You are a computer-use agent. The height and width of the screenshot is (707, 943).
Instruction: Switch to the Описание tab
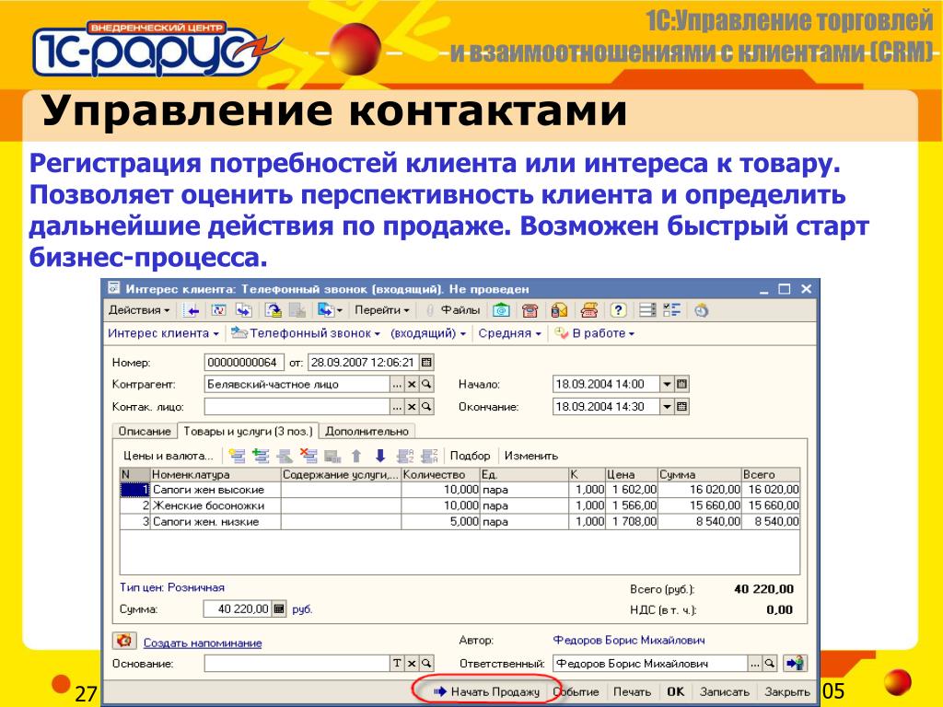[x=145, y=431]
